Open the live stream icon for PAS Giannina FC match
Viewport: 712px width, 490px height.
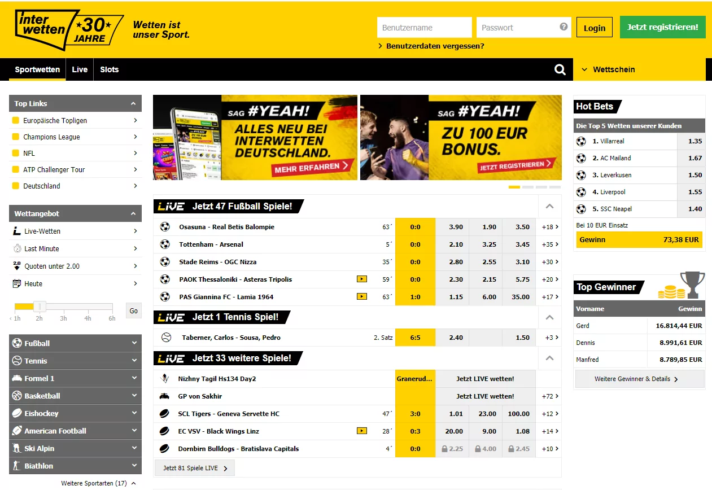tap(362, 296)
